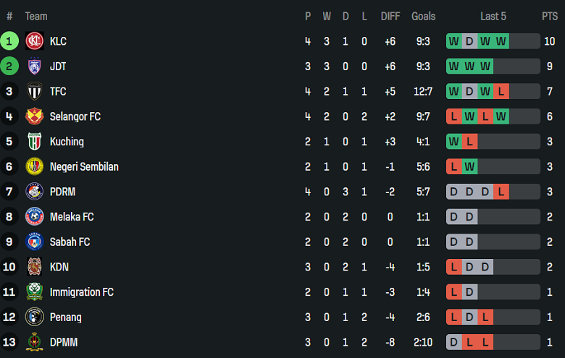Open the Penang team name link

(66, 317)
